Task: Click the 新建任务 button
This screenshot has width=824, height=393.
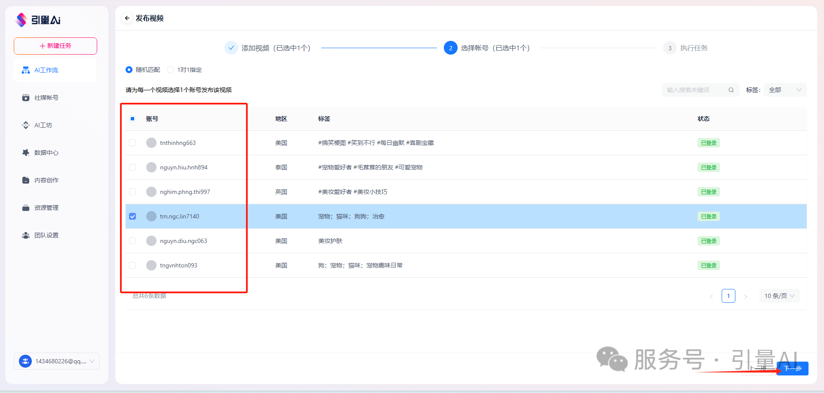Action: tap(55, 46)
